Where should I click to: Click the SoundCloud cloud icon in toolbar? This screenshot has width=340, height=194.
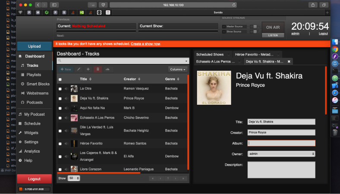pos(107,69)
